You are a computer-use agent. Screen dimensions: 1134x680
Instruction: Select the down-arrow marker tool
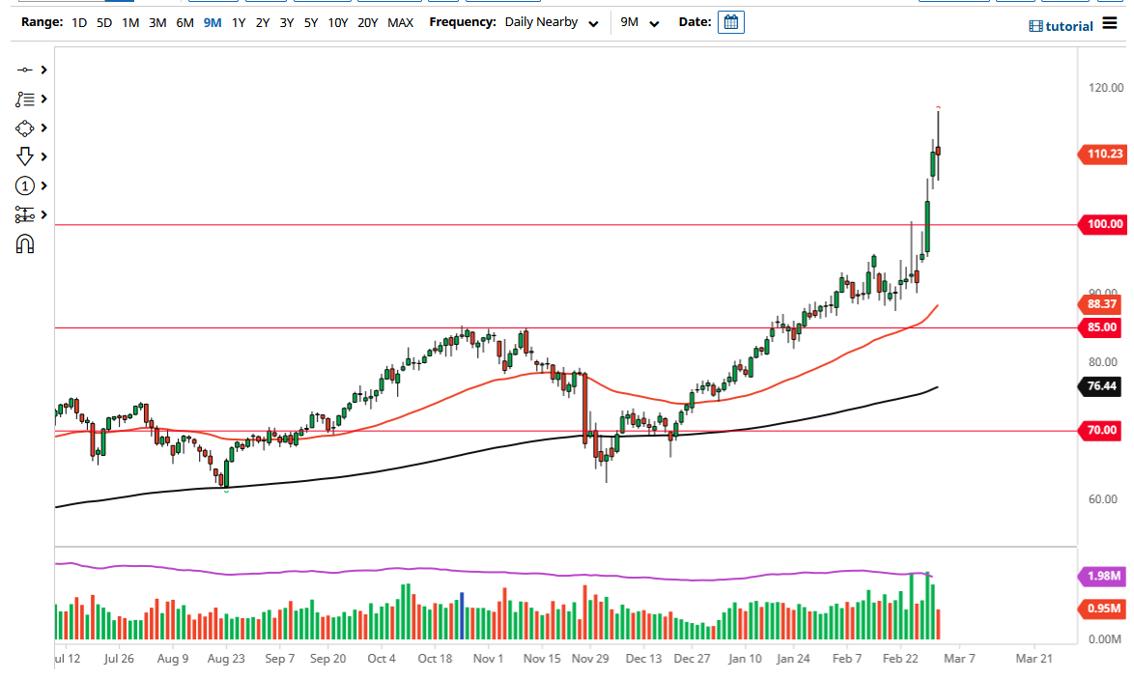pos(24,156)
